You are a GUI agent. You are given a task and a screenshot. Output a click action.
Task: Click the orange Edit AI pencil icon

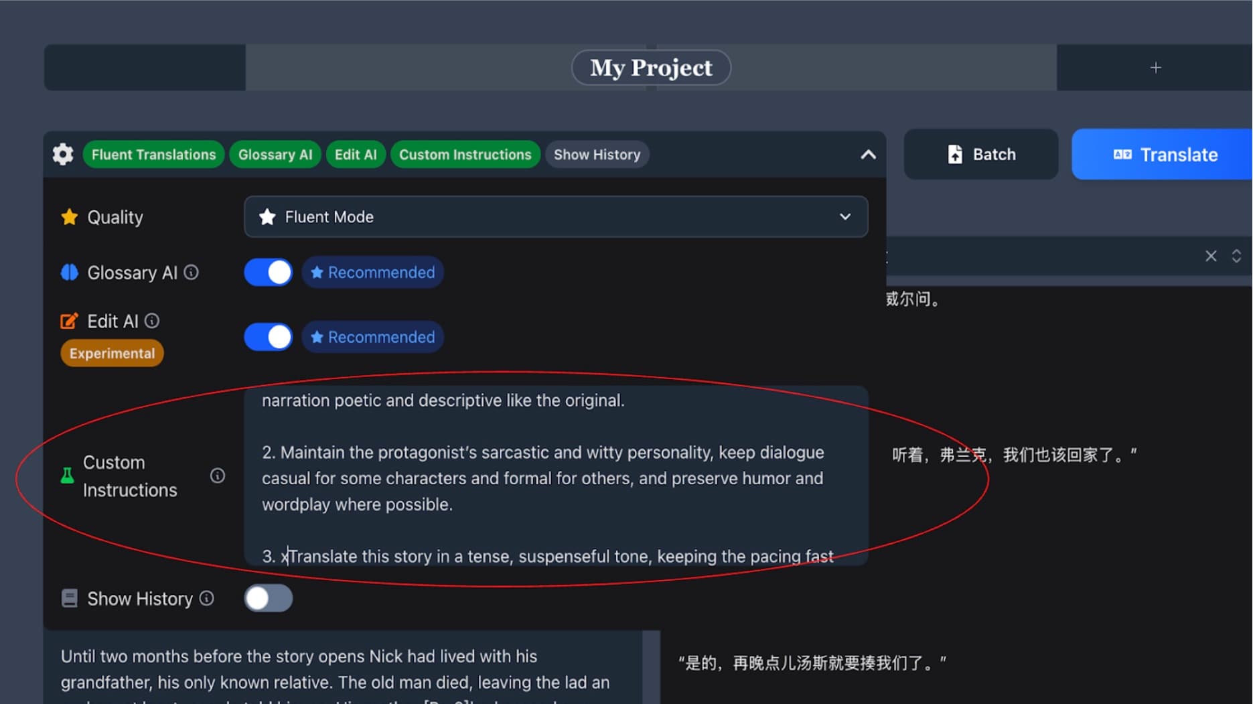click(x=69, y=321)
